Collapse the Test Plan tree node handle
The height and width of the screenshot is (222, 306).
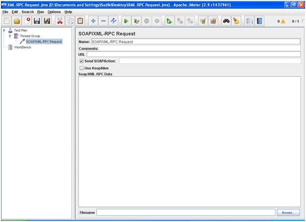(x=4, y=30)
